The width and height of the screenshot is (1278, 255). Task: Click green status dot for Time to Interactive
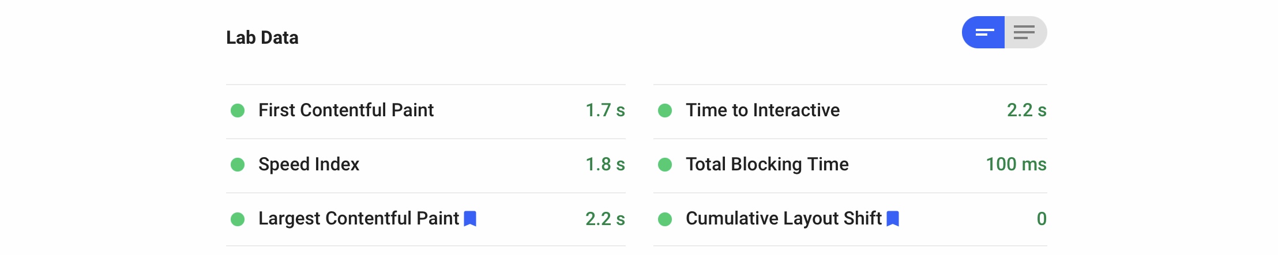tap(665, 111)
